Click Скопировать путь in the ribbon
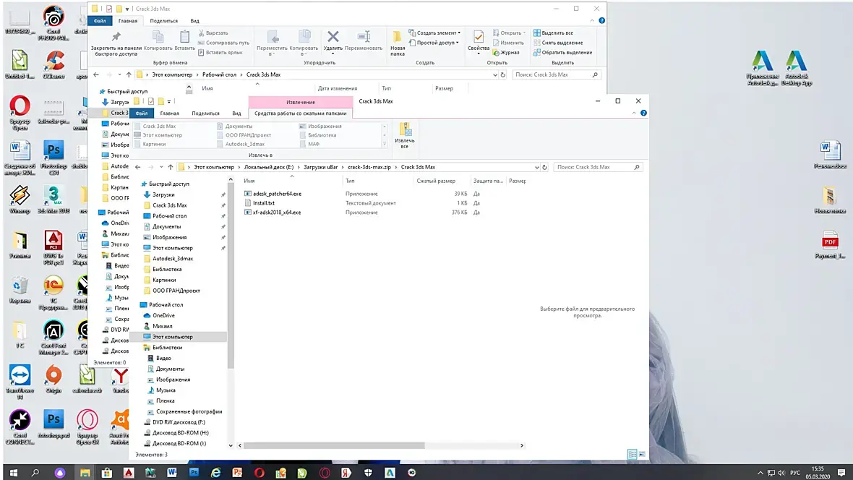 click(x=223, y=43)
